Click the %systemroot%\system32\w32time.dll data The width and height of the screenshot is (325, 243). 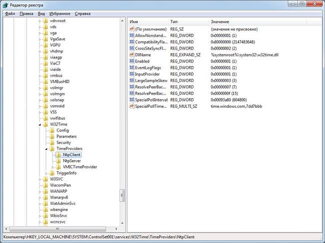[x=244, y=54]
